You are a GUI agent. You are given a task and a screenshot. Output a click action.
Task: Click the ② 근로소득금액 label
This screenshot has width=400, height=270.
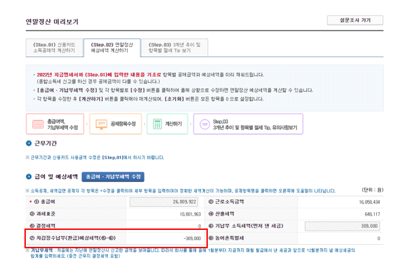(226, 202)
